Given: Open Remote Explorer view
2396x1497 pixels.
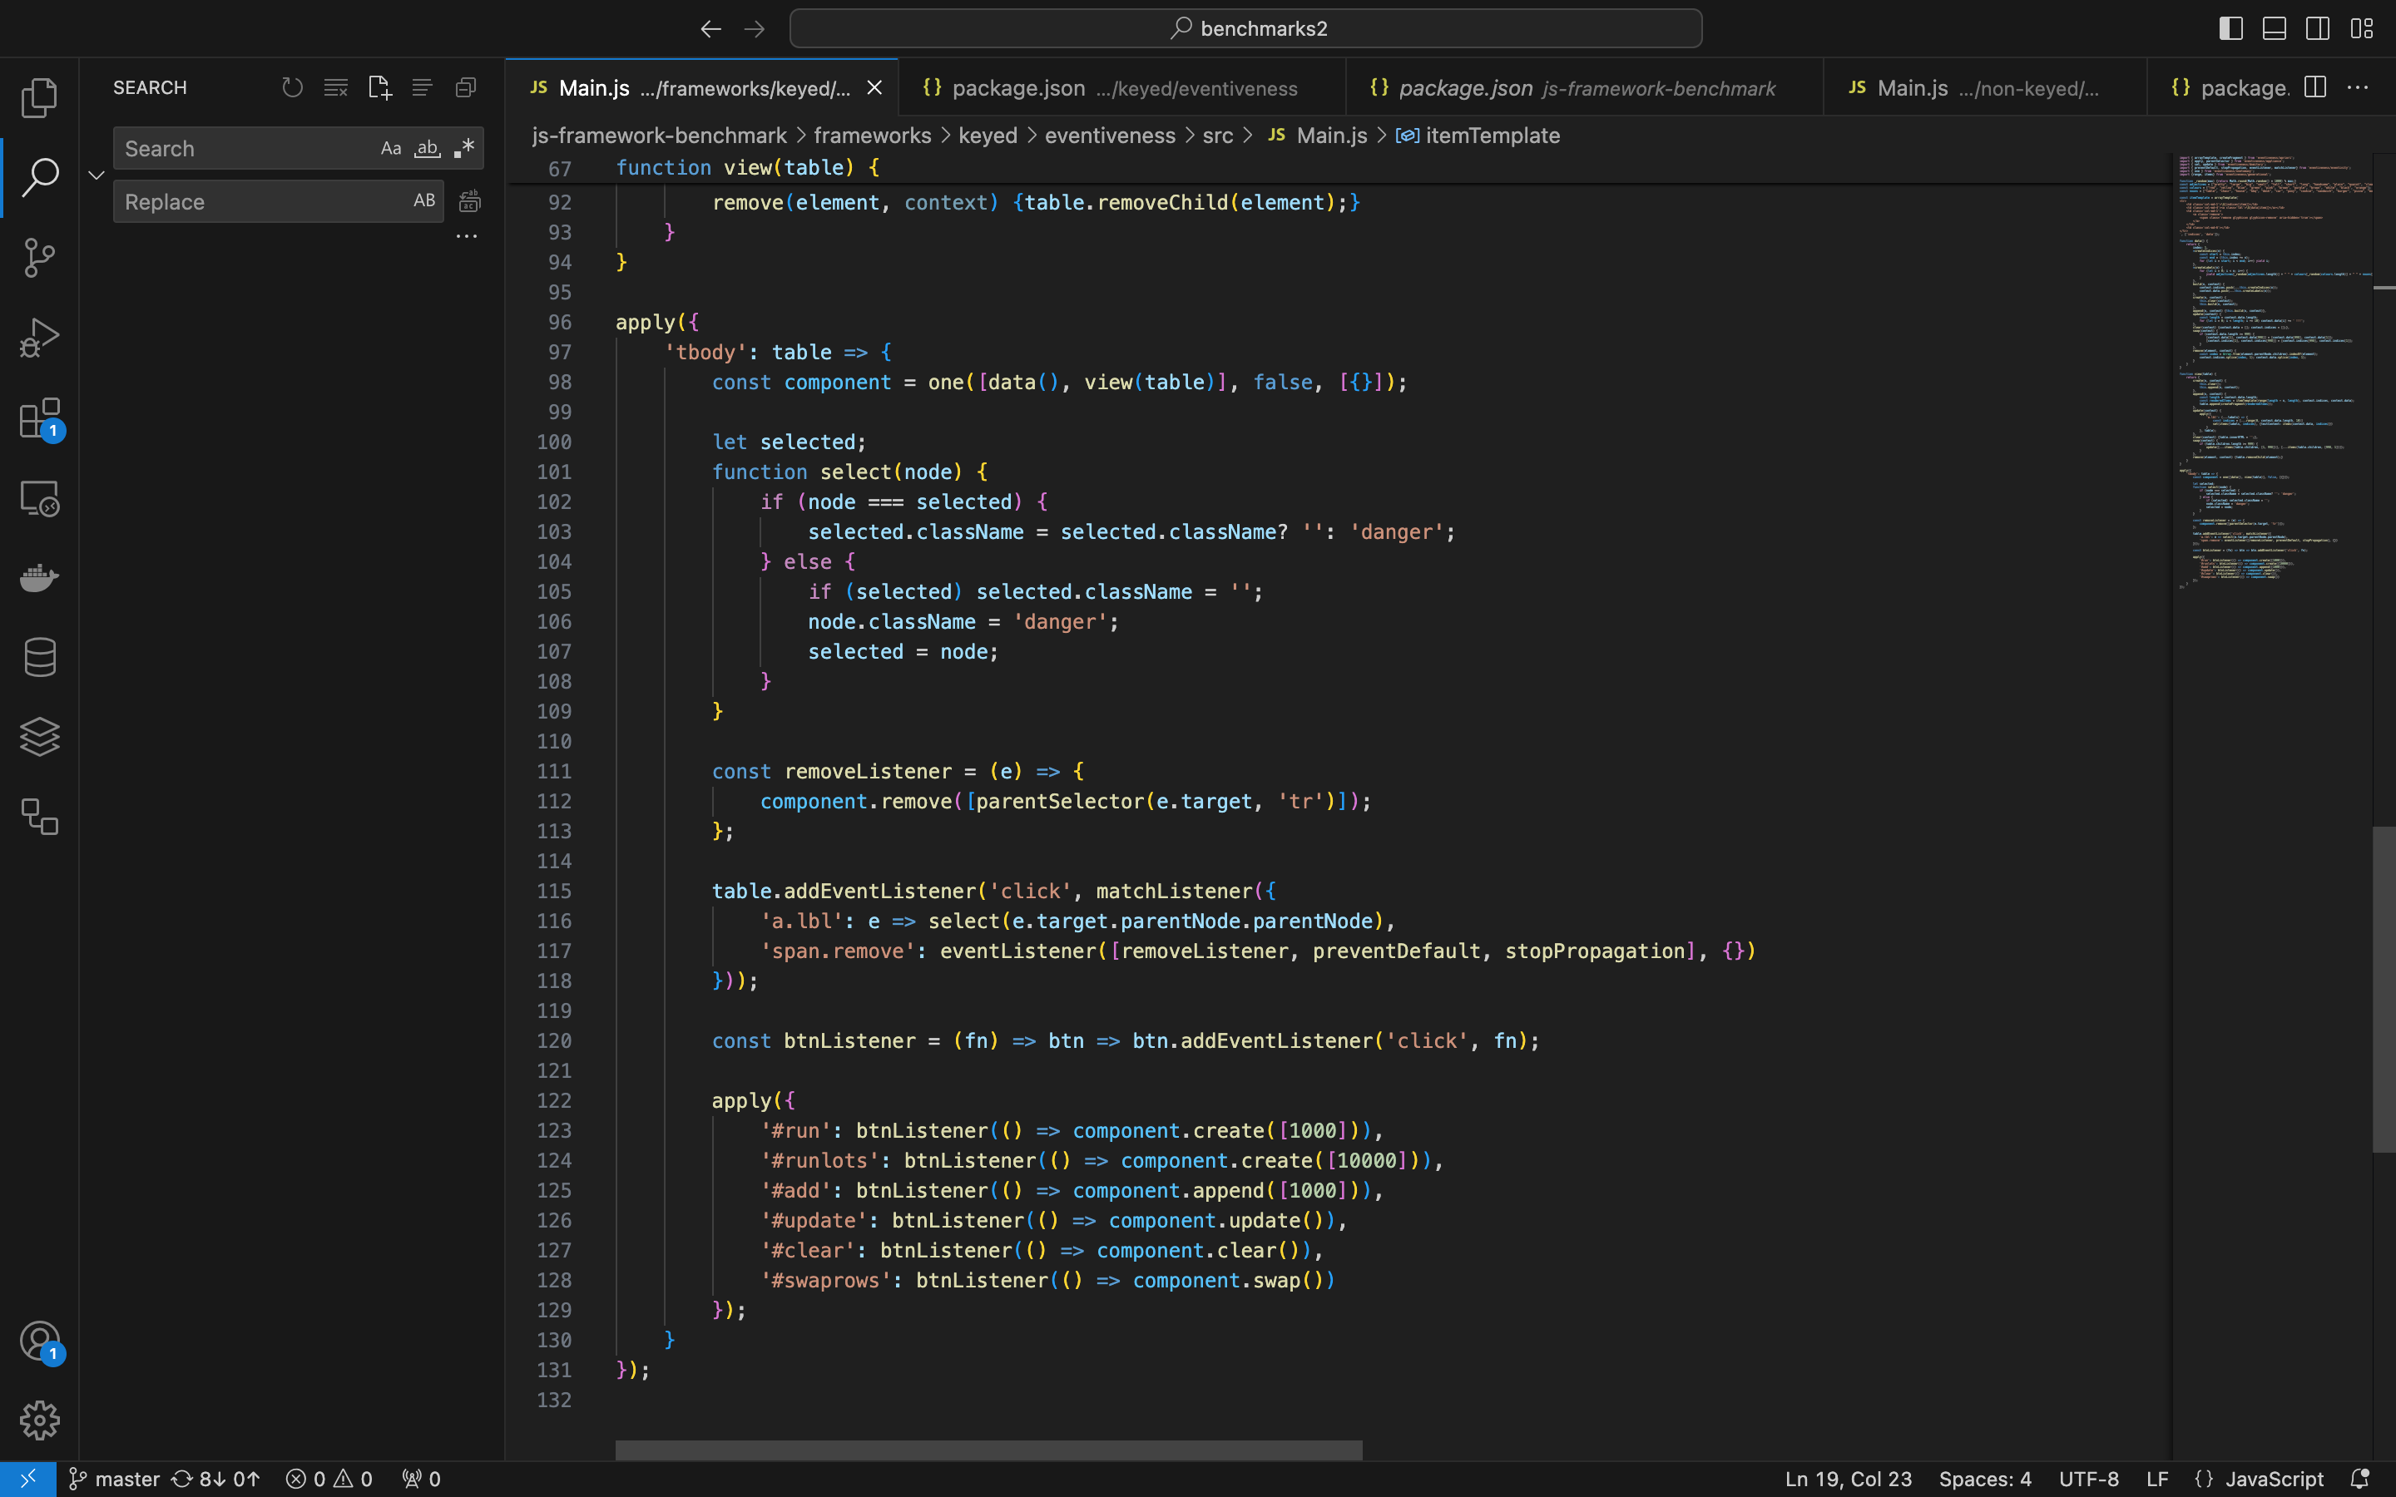Looking at the screenshot, I should coord(40,498).
